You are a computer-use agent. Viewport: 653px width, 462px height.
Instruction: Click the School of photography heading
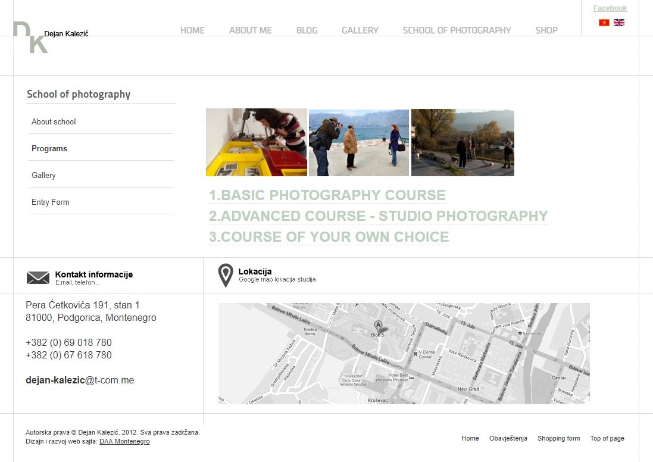(79, 94)
